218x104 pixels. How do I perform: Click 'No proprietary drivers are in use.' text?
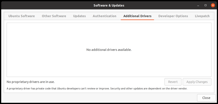click(x=31, y=82)
